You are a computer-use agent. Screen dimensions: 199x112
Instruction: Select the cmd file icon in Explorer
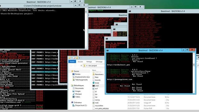(94, 86)
